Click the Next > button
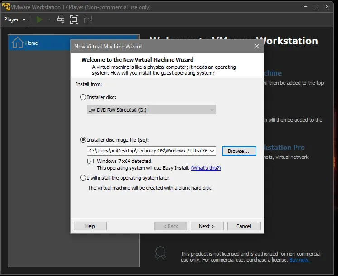 (x=207, y=226)
